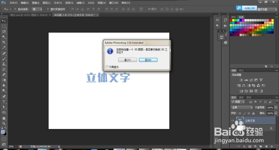
Task: Select the Pen tool
Action: [4, 96]
